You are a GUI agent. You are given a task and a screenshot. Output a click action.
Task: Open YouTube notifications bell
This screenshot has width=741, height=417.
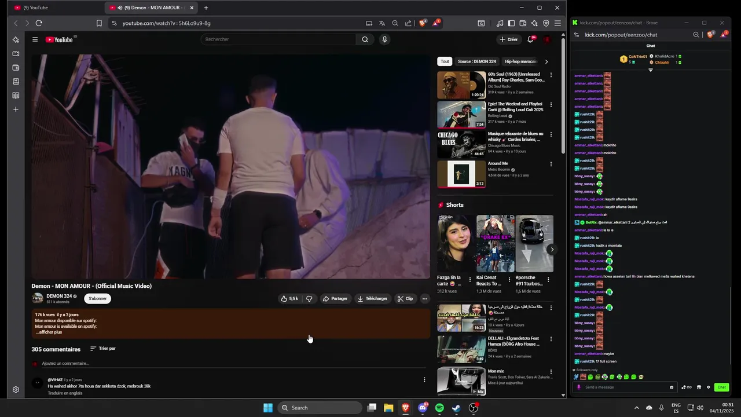coord(530,39)
